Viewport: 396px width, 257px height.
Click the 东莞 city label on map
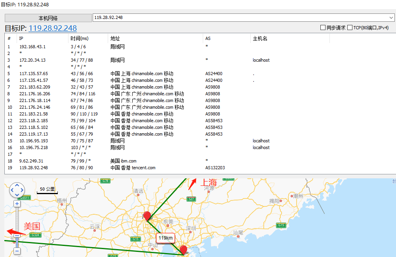(x=168, y=221)
